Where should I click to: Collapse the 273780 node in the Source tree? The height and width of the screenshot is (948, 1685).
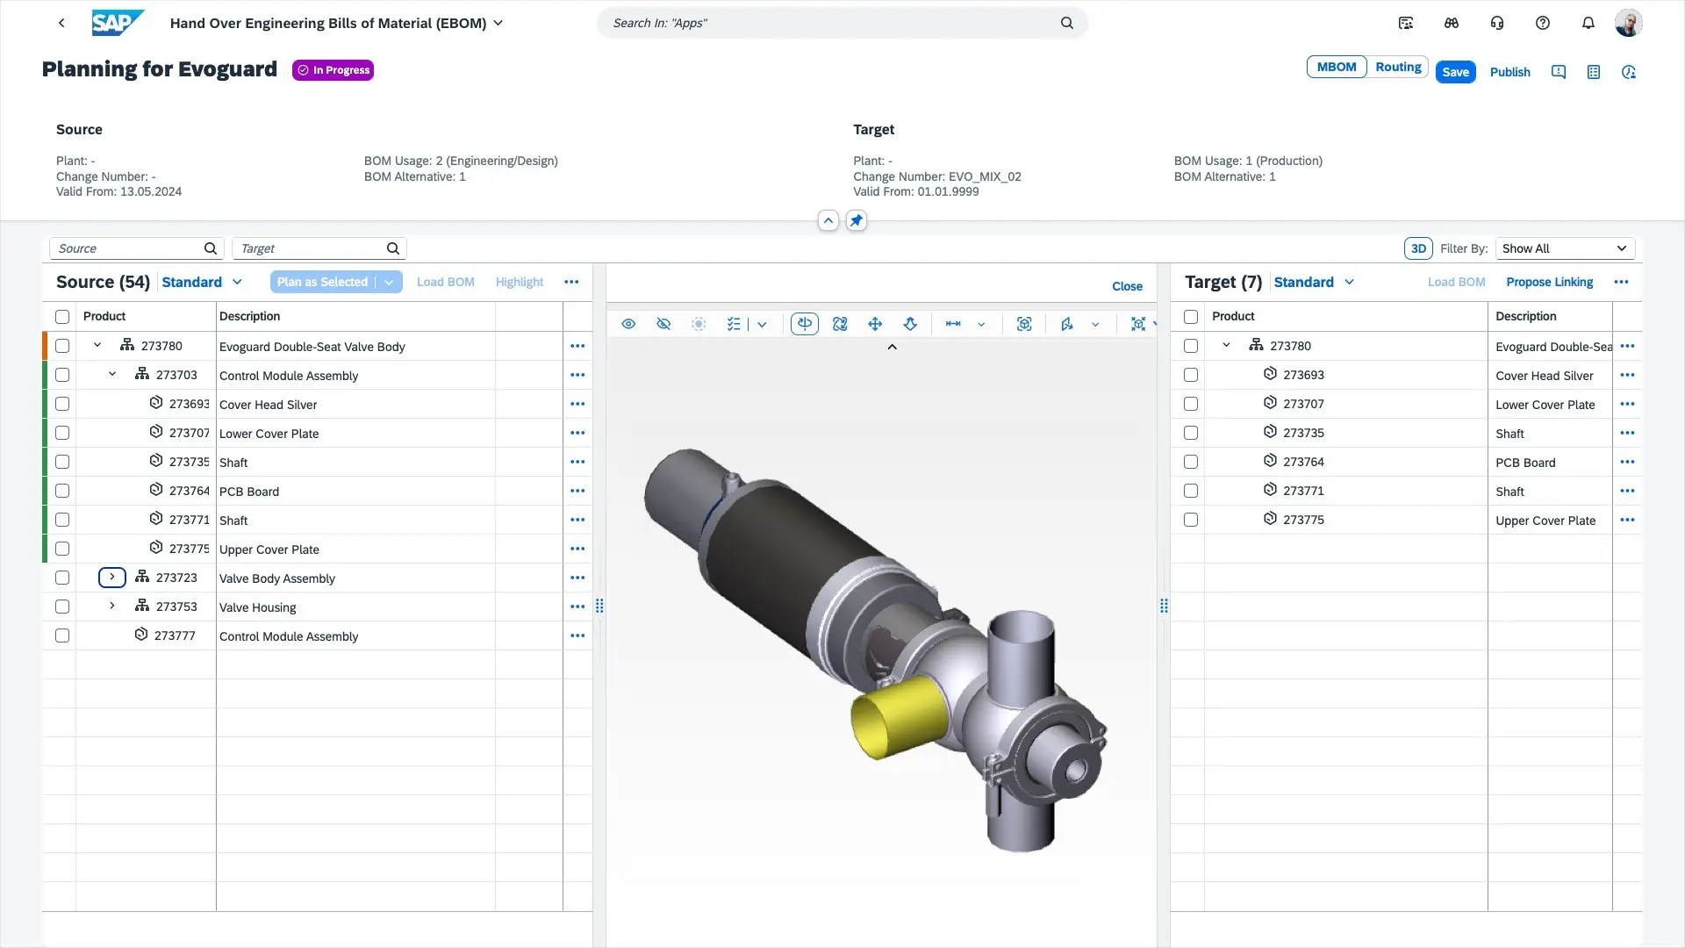(97, 344)
